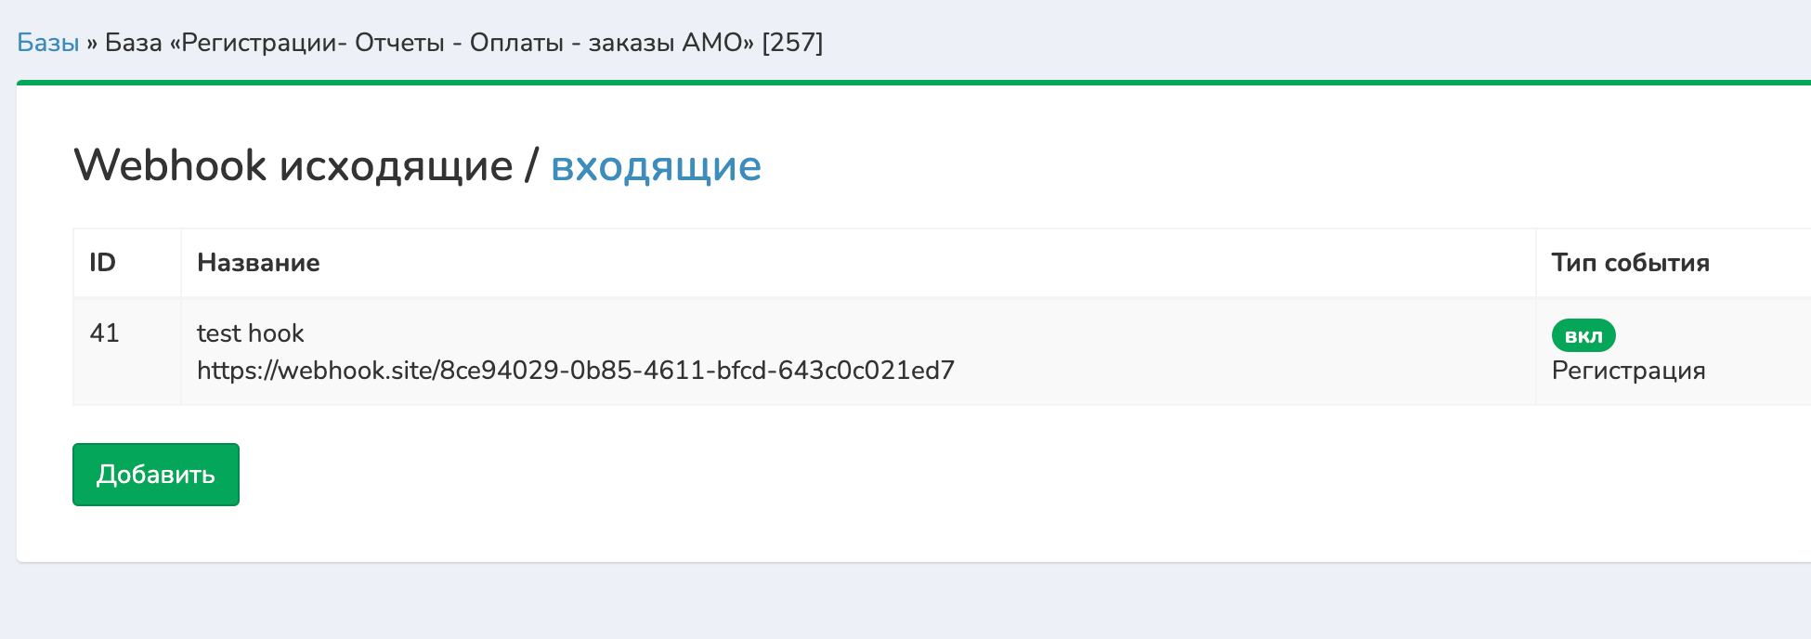Click blank panel area right of Добавить
This screenshot has height=639, width=1811.
pos(929,475)
